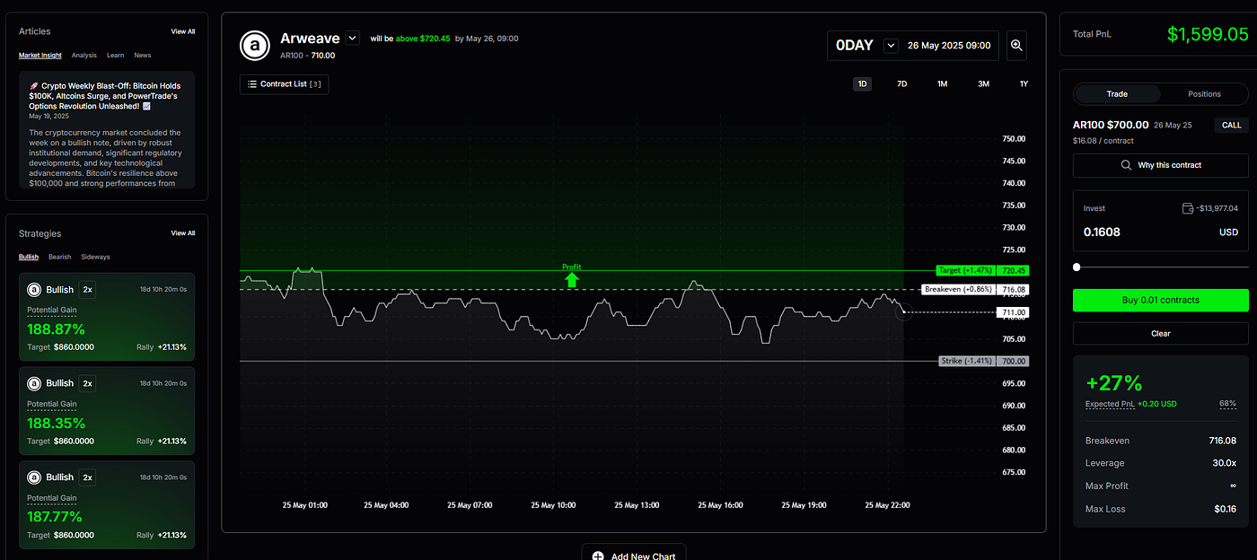Select the Sideways strategies tab
The image size is (1257, 560).
coord(95,257)
